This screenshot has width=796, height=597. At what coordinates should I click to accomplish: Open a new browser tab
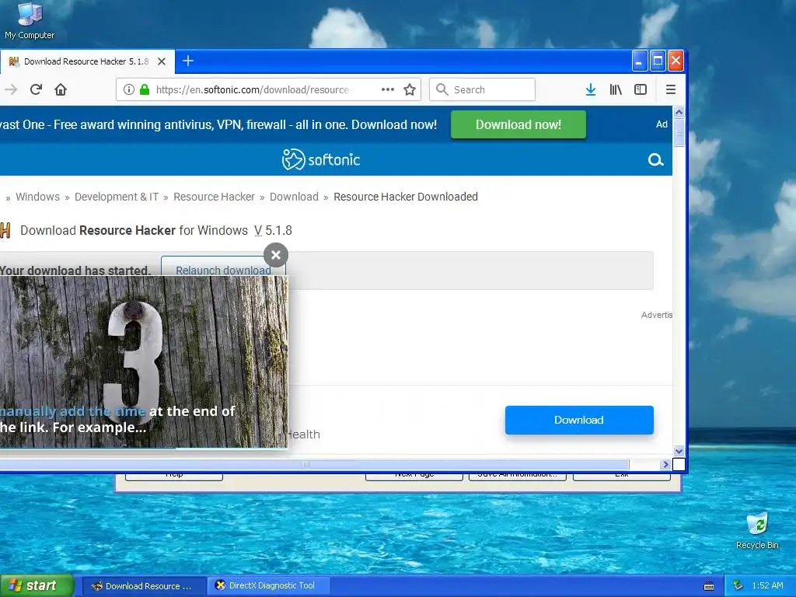188,61
